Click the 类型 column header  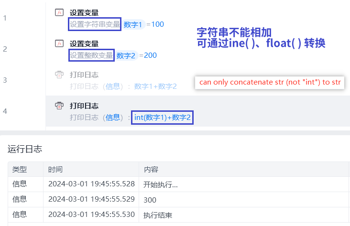click(20, 169)
